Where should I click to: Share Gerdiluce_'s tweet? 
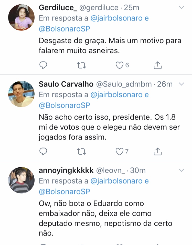pos(158,66)
